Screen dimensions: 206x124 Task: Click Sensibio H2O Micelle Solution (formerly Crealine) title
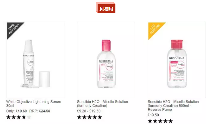102,104
